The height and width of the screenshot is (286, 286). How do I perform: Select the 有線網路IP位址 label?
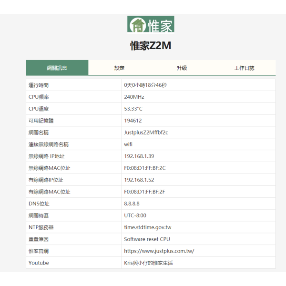pyautogui.click(x=46, y=180)
